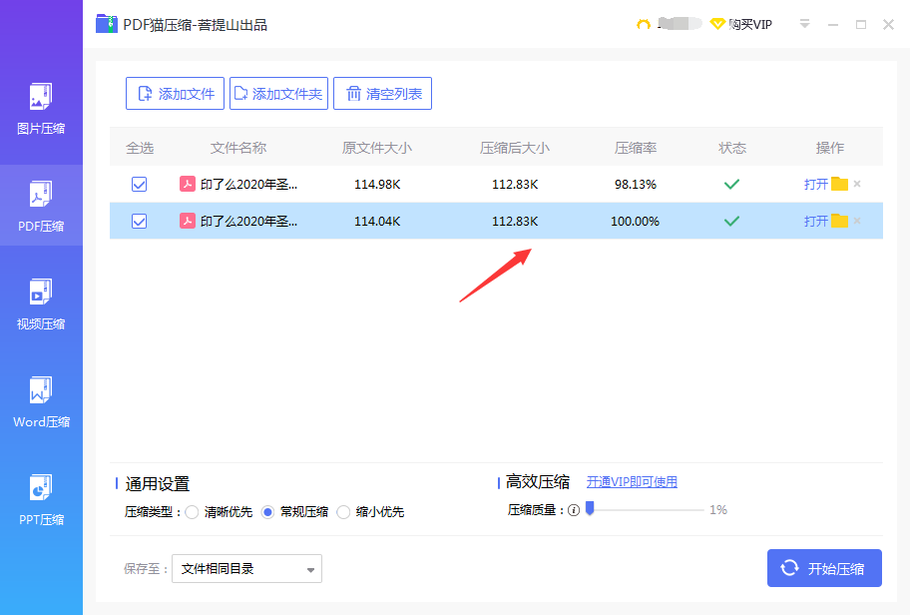The height and width of the screenshot is (615, 910).
Task: Open the title bar dropdown menu icon
Action: click(x=804, y=24)
